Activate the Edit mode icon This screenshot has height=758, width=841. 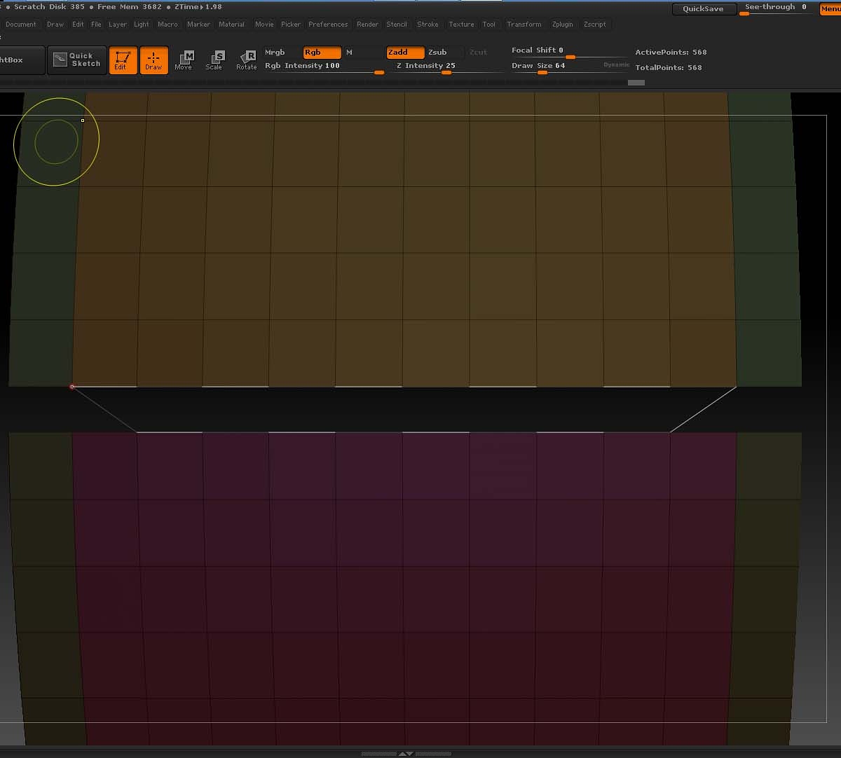tap(123, 60)
